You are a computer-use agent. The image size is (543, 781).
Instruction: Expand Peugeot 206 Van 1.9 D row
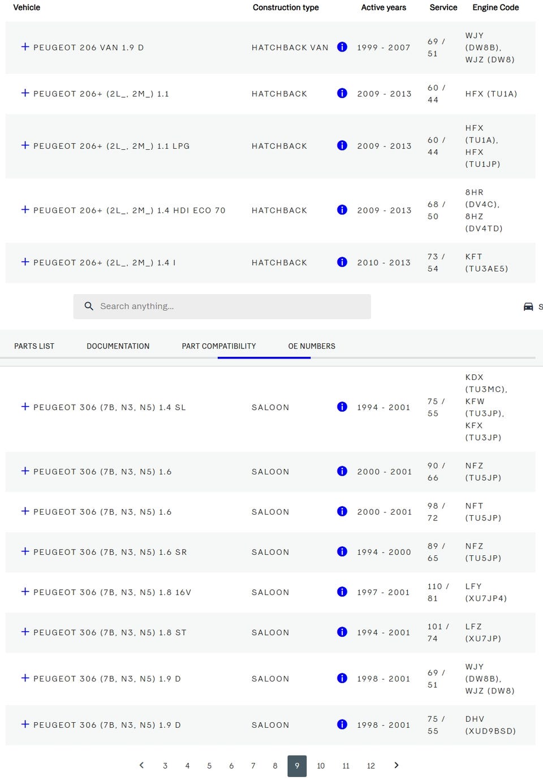(25, 47)
